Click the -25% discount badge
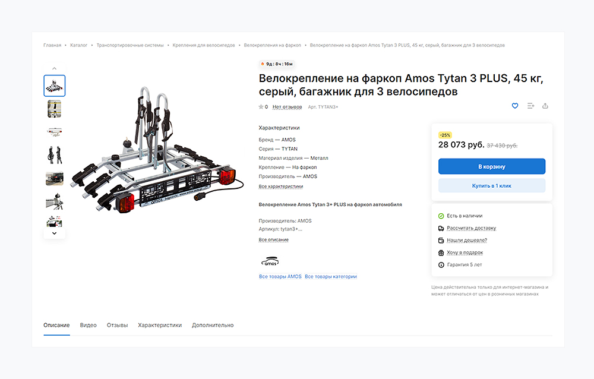This screenshot has height=379, width=594. (x=445, y=135)
